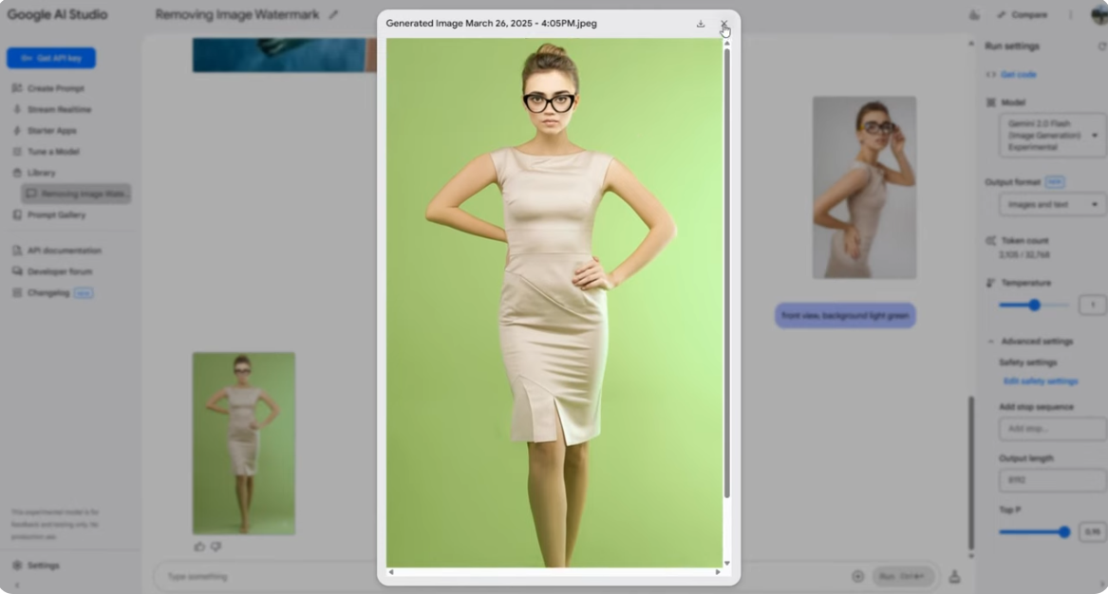Image resolution: width=1108 pixels, height=594 pixels.
Task: Collapse the left sidebar with the chevron
Action: [17, 585]
